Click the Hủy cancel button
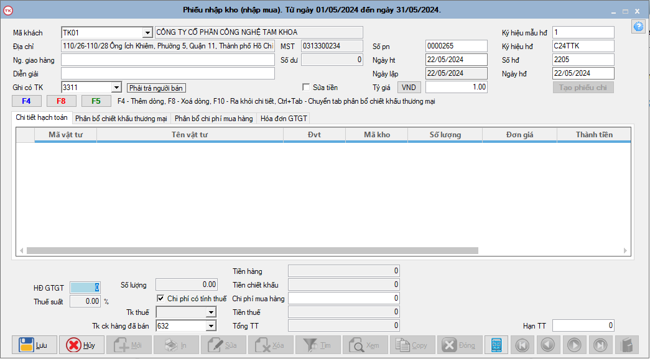This screenshot has width=650, height=359. click(81, 345)
